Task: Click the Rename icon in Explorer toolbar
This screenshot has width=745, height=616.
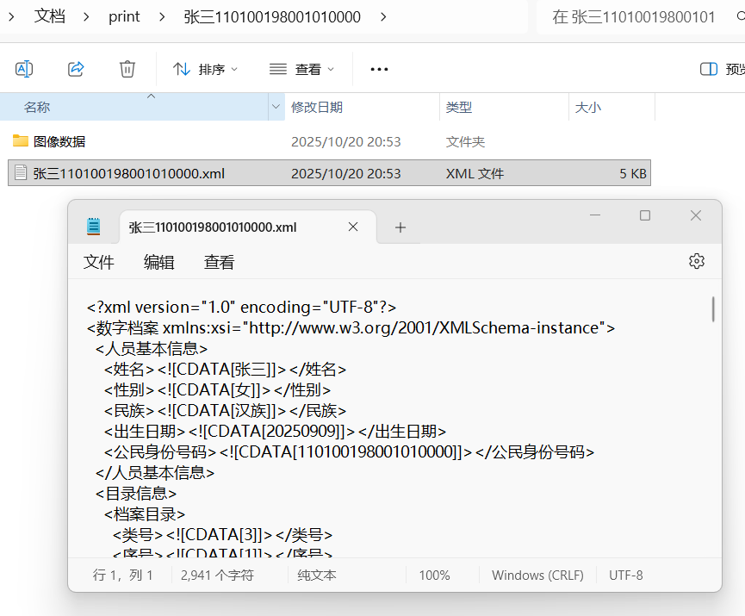Action: [24, 69]
